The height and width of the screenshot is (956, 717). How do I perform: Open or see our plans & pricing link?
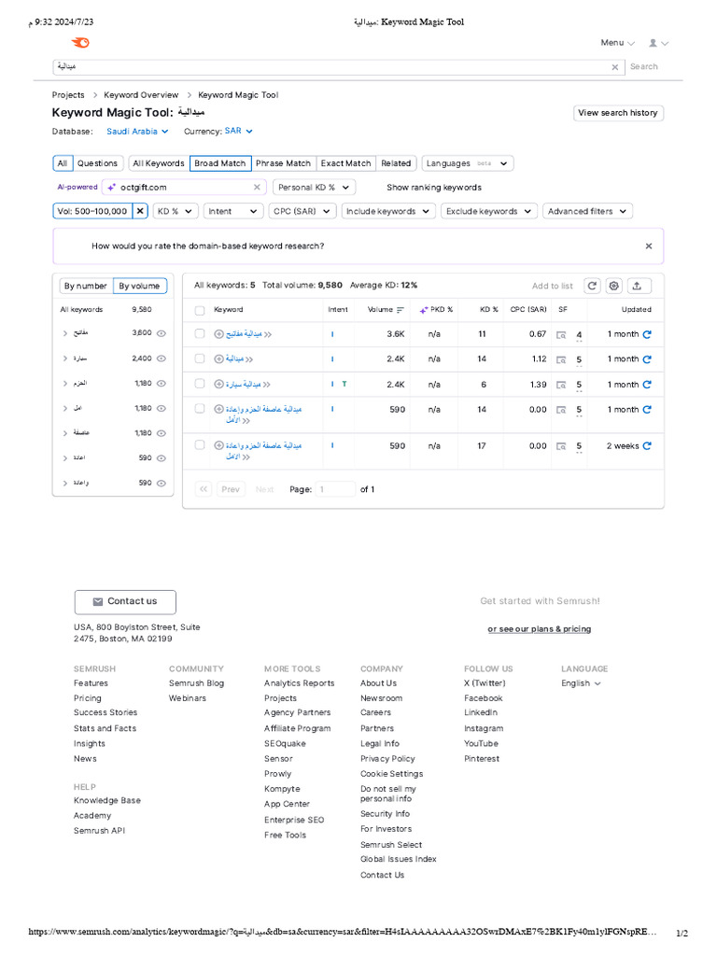click(540, 629)
